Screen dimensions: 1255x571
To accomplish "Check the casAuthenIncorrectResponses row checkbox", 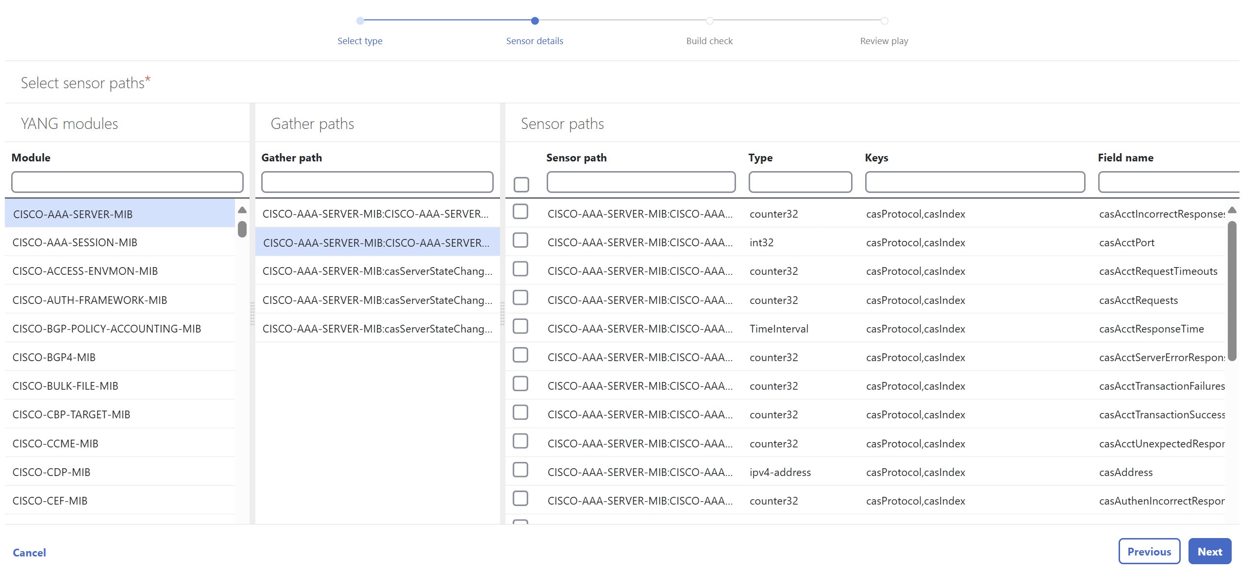I will click(520, 498).
